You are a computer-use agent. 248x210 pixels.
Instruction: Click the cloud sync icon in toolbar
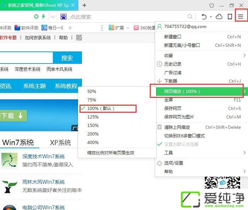(x=219, y=17)
